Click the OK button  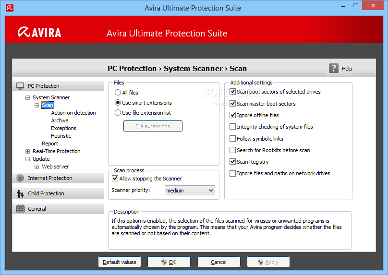pos(169,262)
